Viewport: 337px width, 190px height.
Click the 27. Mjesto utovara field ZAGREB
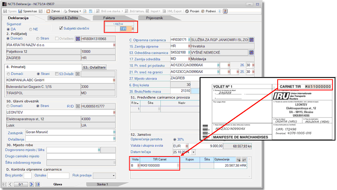(x=212, y=78)
